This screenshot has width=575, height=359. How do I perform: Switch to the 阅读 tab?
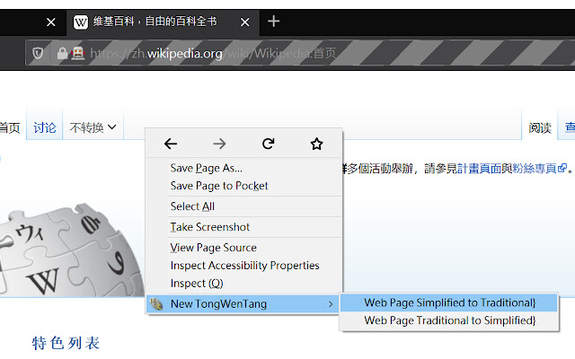click(540, 127)
